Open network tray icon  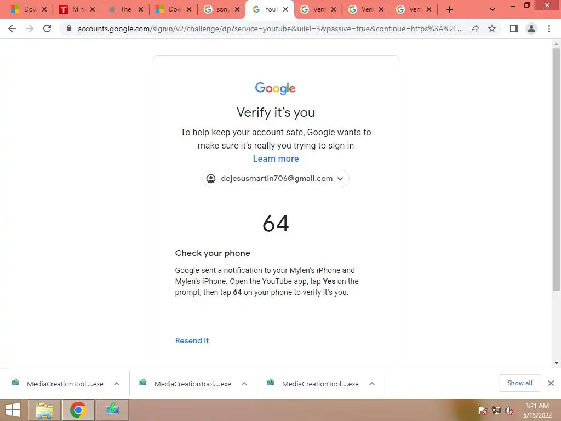496,410
